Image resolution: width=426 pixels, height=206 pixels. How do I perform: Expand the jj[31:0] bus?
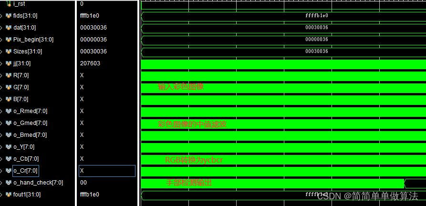[1, 63]
